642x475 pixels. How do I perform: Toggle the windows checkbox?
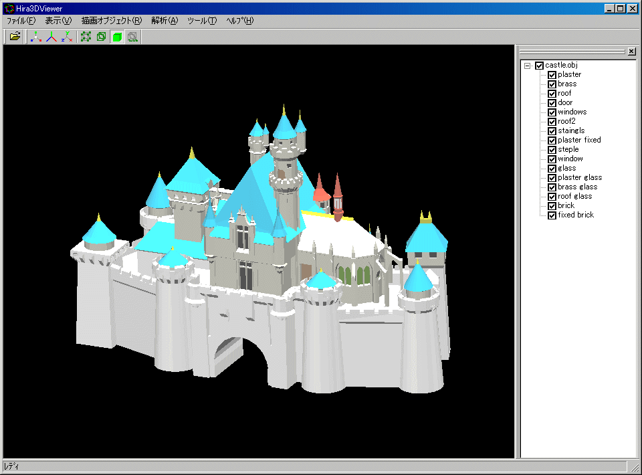pos(552,112)
